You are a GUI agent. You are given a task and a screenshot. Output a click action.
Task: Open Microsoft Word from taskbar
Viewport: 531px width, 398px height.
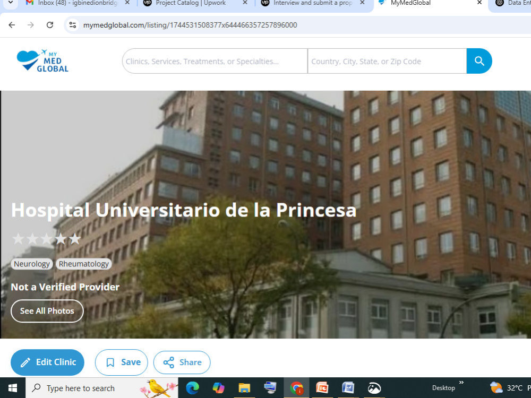click(348, 388)
